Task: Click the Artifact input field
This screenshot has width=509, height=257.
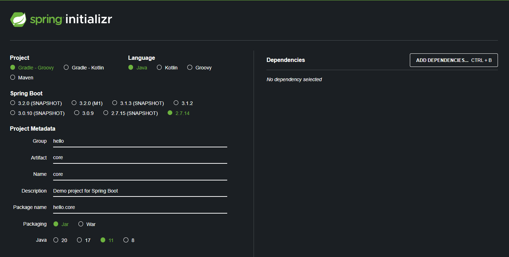Action: click(x=140, y=158)
